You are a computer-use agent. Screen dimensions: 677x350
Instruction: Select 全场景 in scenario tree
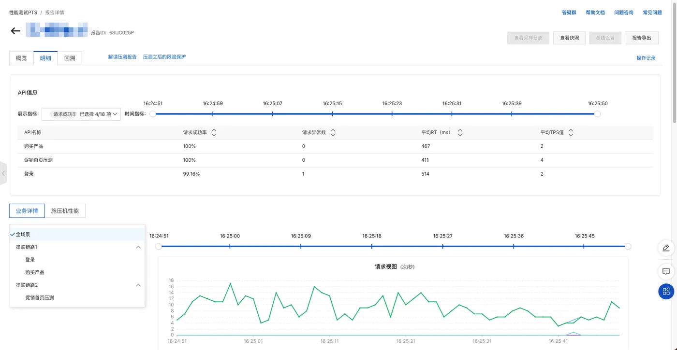pos(77,234)
